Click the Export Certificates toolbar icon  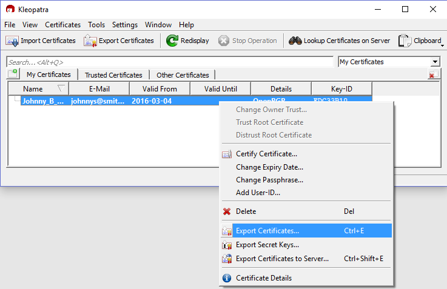[x=90, y=41]
